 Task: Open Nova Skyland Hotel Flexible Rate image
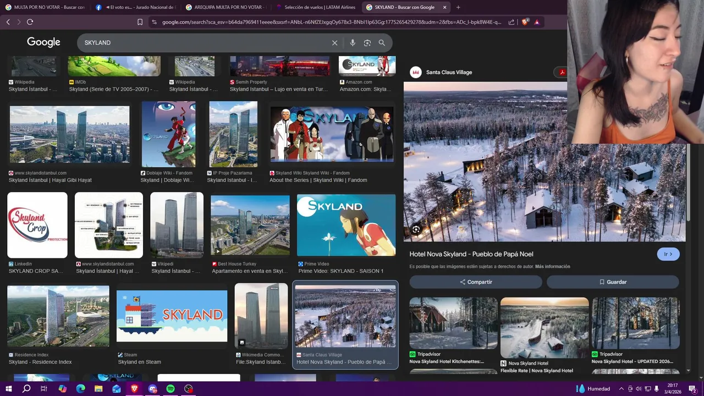(544, 327)
